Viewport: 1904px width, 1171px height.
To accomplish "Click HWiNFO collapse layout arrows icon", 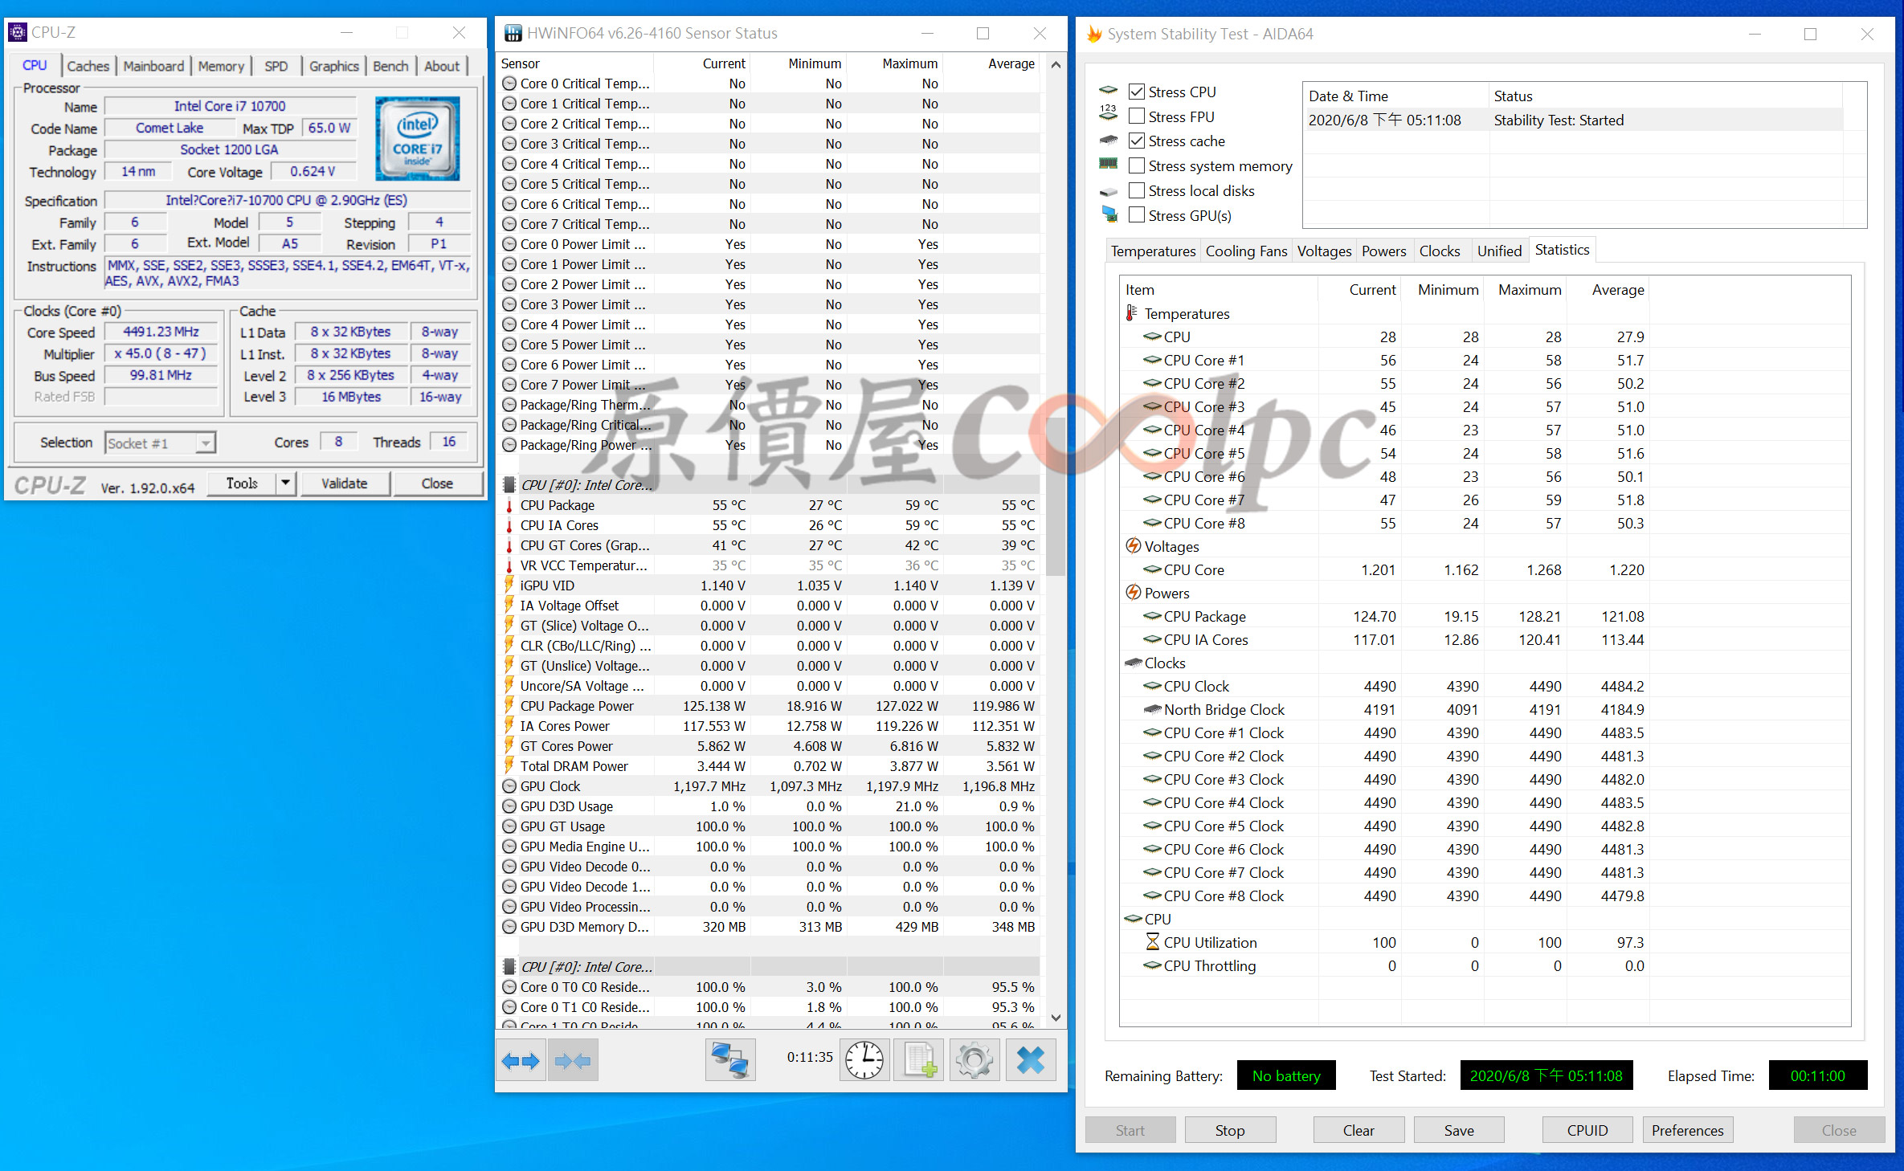I will [573, 1060].
